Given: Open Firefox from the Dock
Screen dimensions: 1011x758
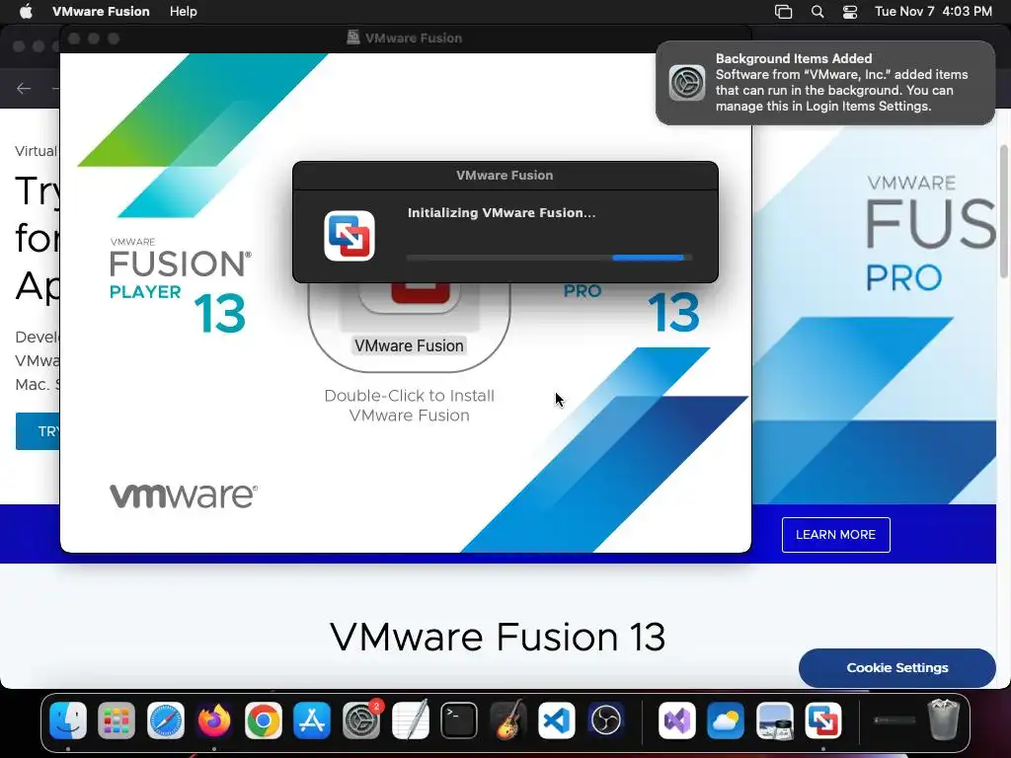Looking at the screenshot, I should pyautogui.click(x=214, y=720).
